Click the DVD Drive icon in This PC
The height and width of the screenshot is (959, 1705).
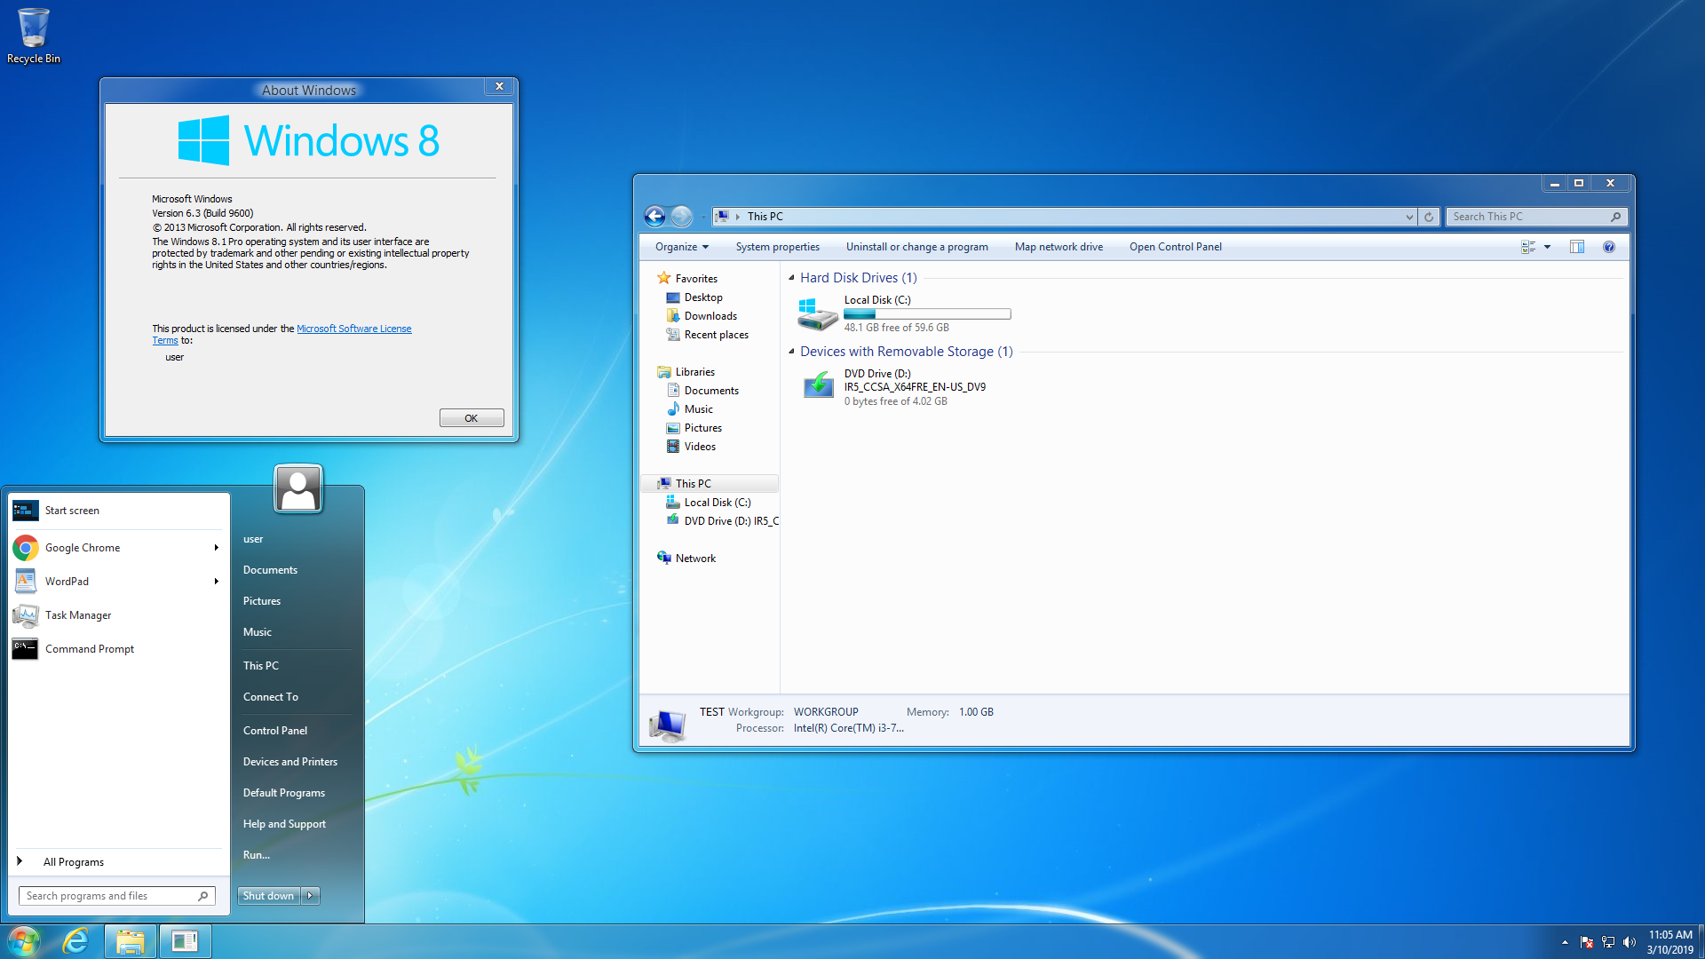tap(816, 385)
